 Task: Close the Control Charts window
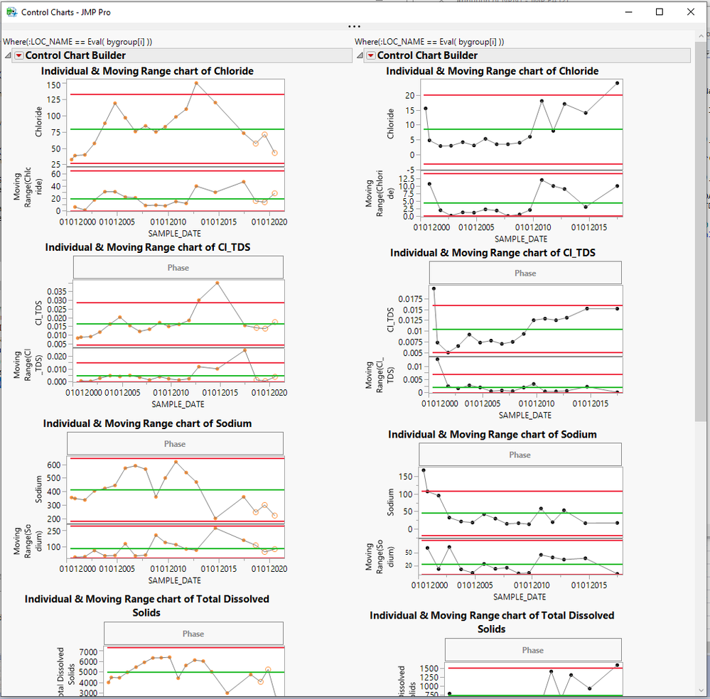click(x=691, y=12)
